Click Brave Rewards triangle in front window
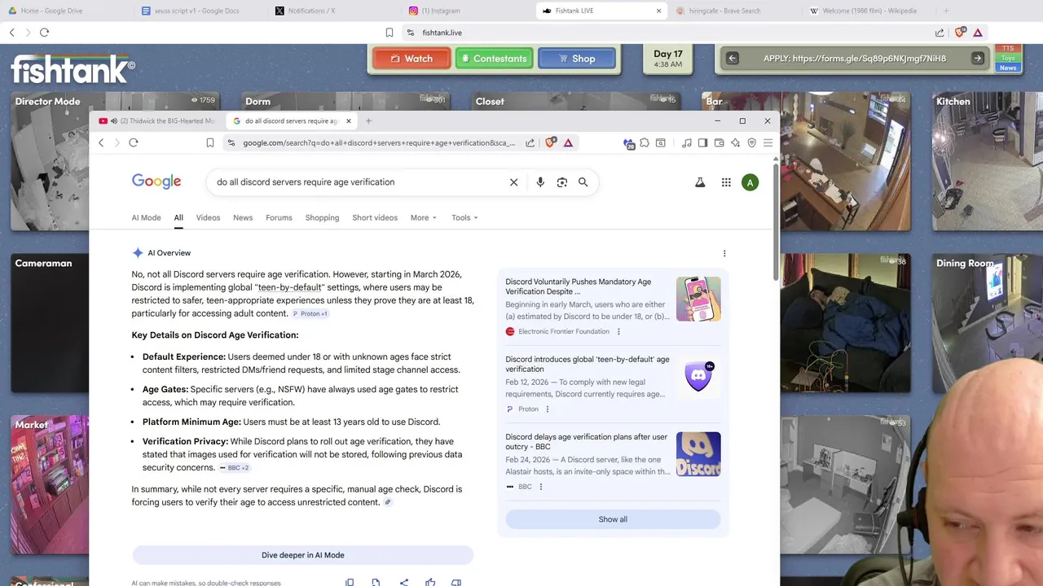The width and height of the screenshot is (1043, 586). click(568, 142)
